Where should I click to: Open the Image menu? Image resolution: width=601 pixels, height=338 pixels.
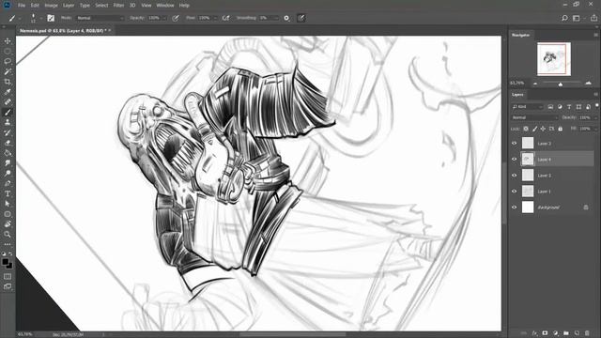[51, 6]
